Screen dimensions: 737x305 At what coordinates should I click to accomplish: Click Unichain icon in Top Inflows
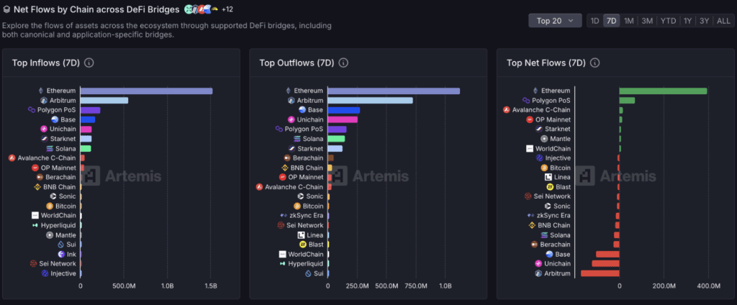coord(43,129)
